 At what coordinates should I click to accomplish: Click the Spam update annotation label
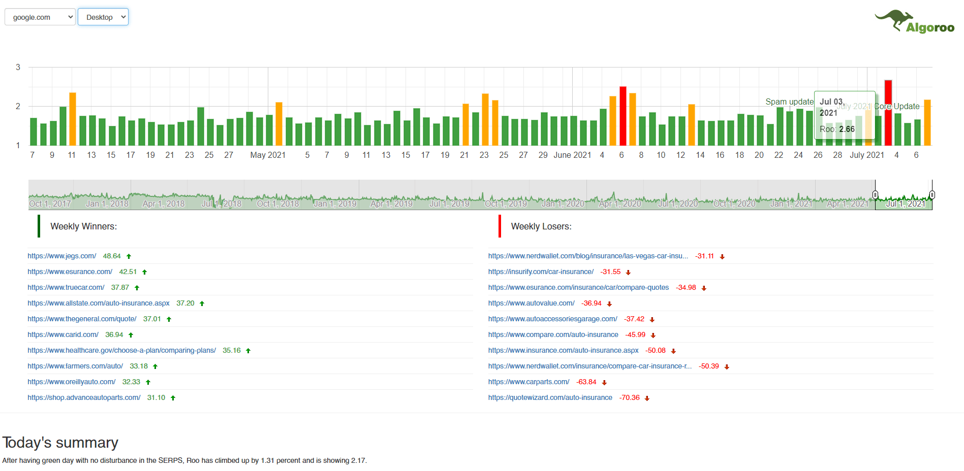(790, 102)
